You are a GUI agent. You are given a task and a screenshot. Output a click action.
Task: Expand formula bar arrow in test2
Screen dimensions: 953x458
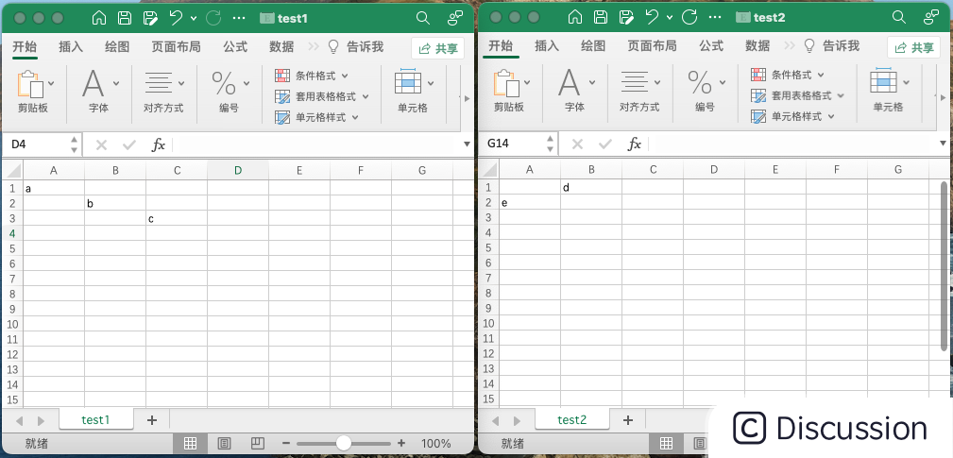[943, 144]
